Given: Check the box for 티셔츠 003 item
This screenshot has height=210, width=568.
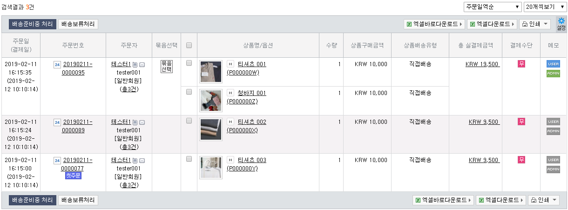Looking at the screenshot, I should click(x=189, y=159).
